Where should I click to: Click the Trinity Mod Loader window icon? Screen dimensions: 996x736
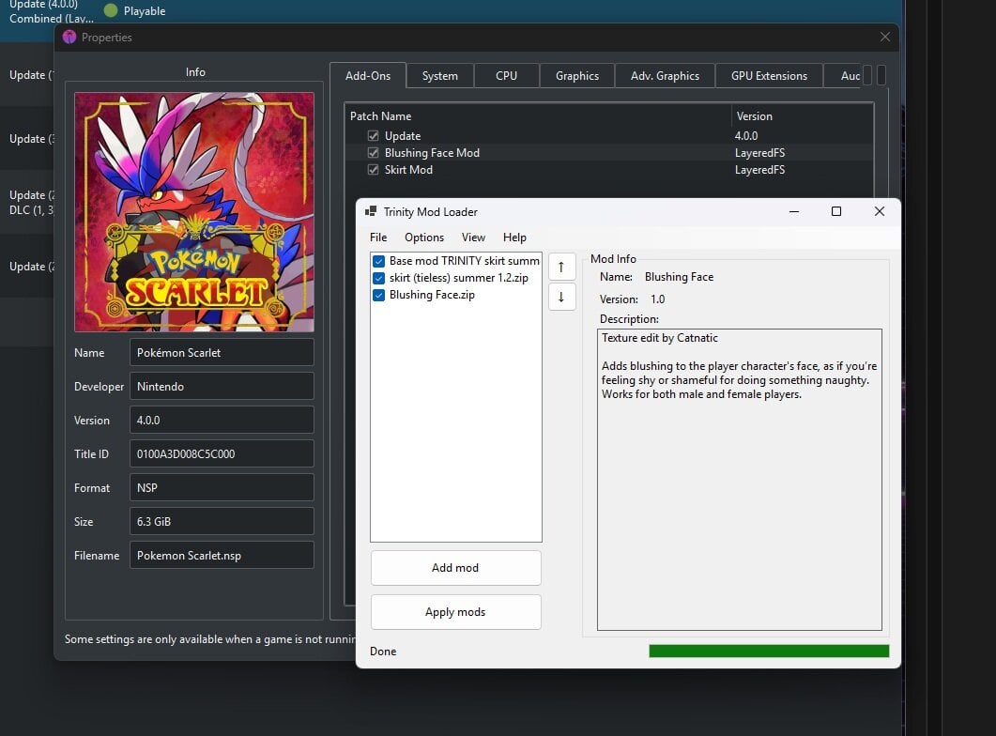[370, 211]
